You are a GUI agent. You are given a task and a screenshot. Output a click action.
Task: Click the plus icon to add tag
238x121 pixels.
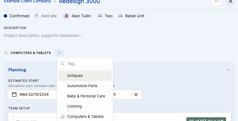tap(59, 53)
